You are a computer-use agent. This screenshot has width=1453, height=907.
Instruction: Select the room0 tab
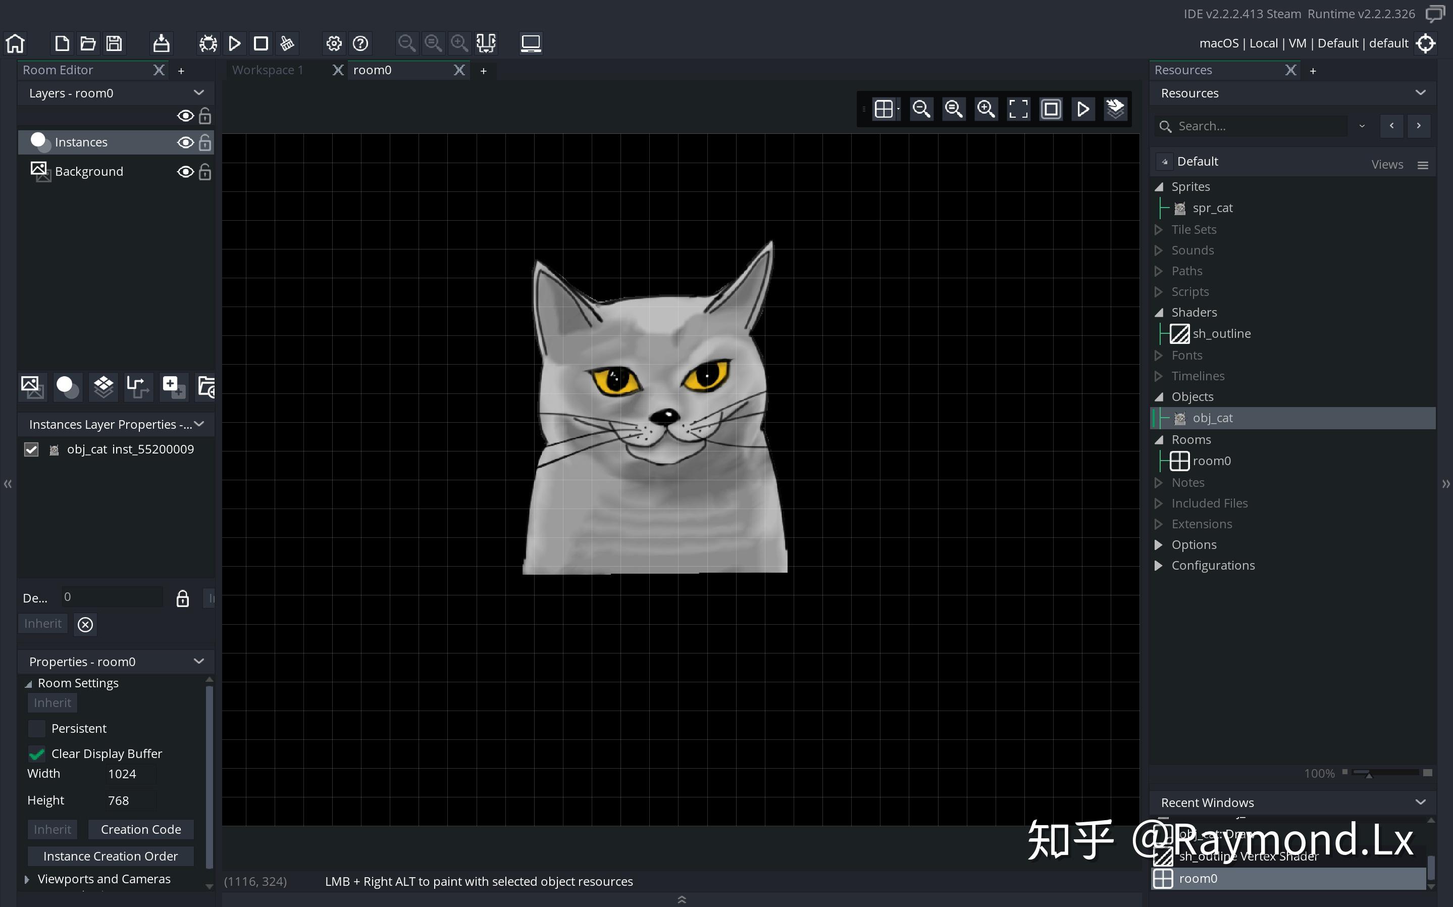click(x=373, y=70)
